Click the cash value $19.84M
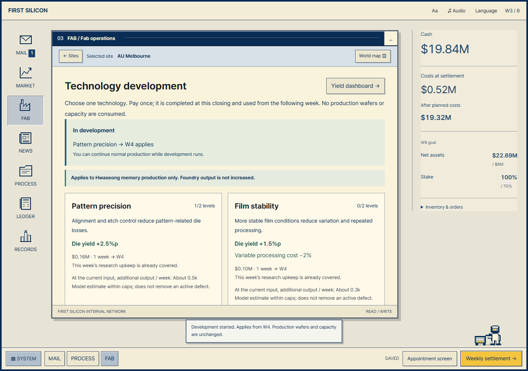528x371 pixels. [445, 49]
